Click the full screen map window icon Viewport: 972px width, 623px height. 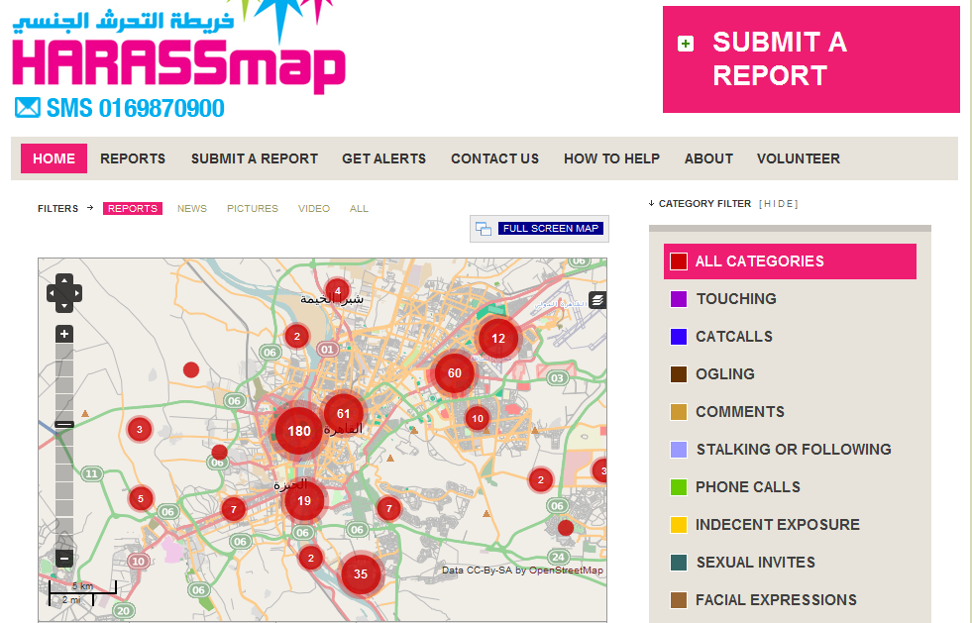click(484, 229)
